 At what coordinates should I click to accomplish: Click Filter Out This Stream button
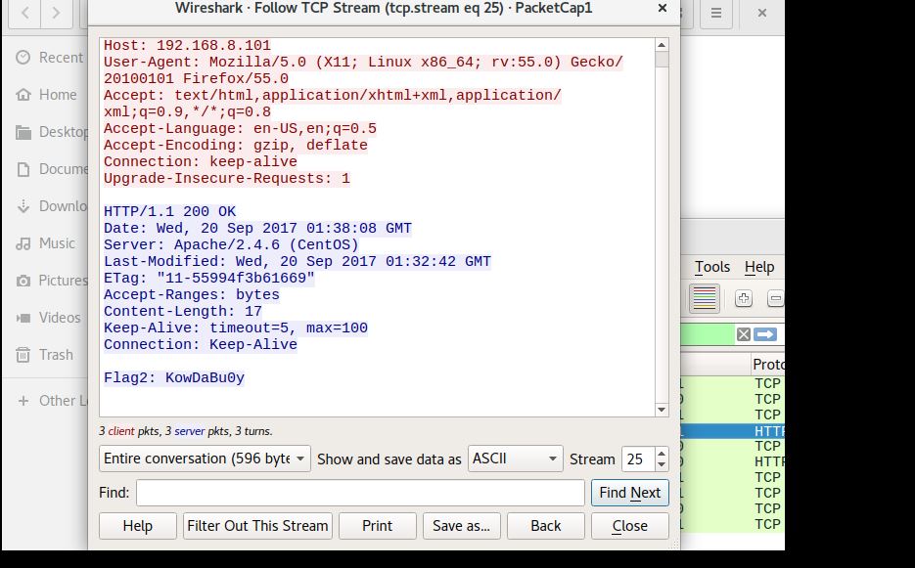257,526
